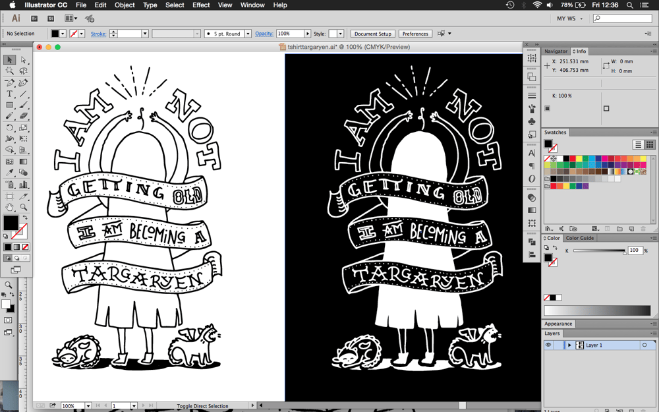
Task: Activate the Column Graph tool
Action: 23,184
